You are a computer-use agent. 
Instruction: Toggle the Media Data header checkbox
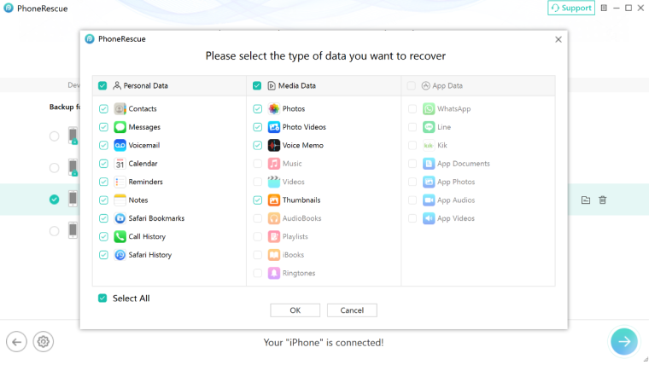click(257, 86)
